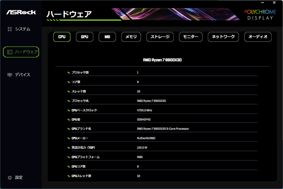
Task: Select the CPU tab
Action: [62, 37]
